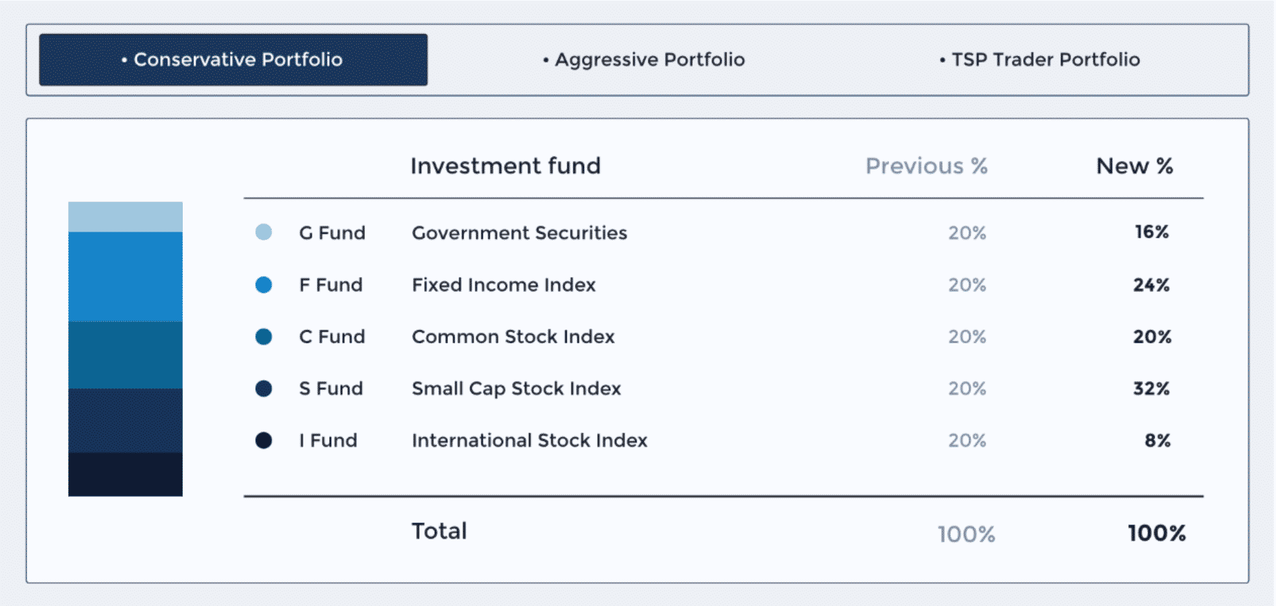Click the I Fund darkest dot
This screenshot has width=1276, height=606.
coord(264,440)
